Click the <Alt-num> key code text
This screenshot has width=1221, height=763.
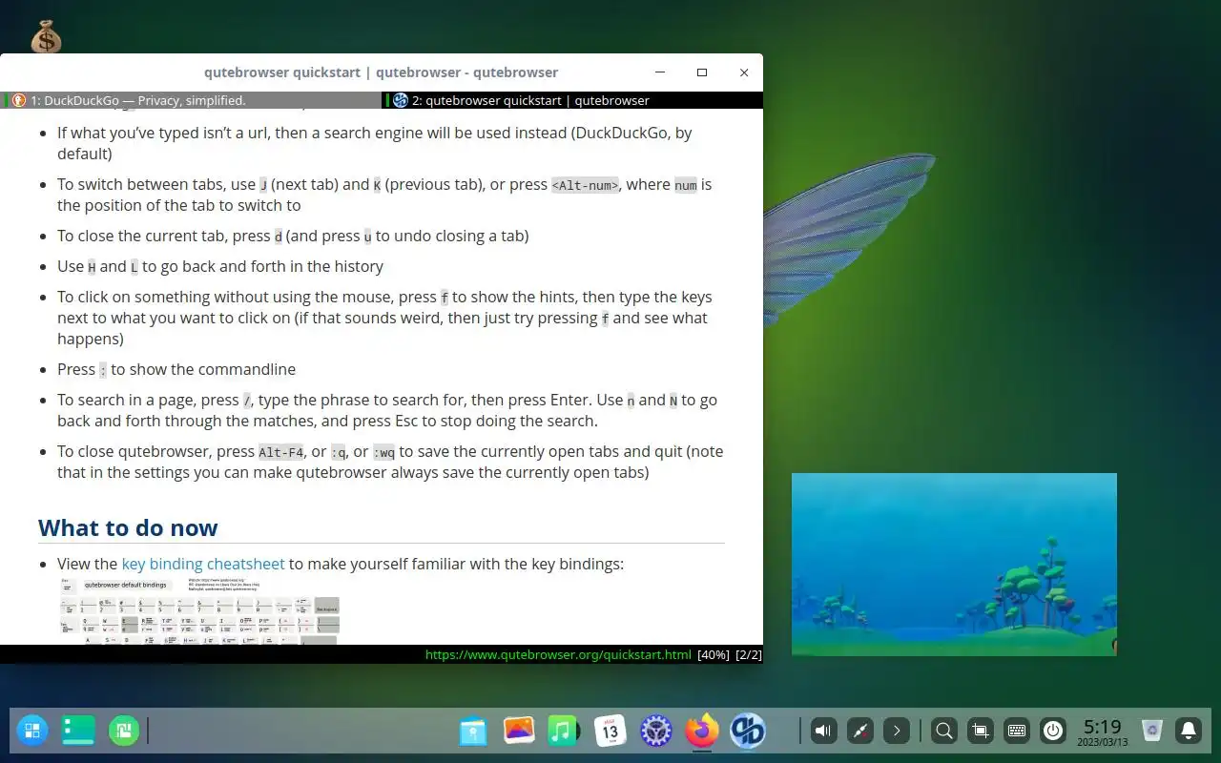click(586, 185)
